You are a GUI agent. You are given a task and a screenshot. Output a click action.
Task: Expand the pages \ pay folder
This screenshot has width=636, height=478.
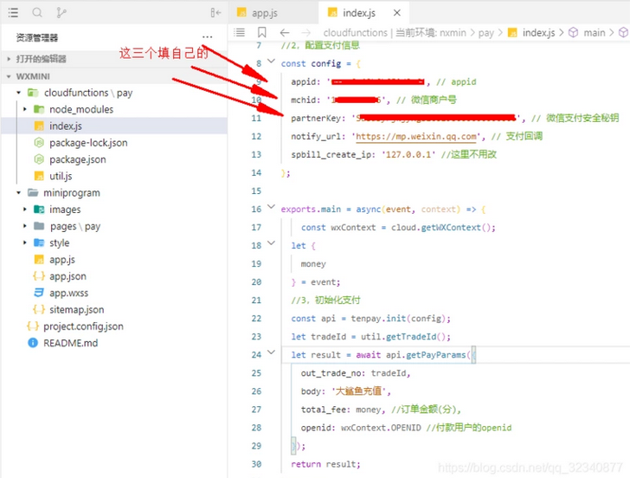tap(25, 226)
